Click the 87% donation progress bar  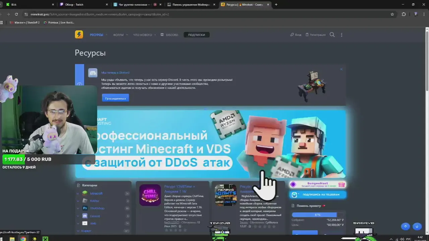pyautogui.click(x=318, y=215)
